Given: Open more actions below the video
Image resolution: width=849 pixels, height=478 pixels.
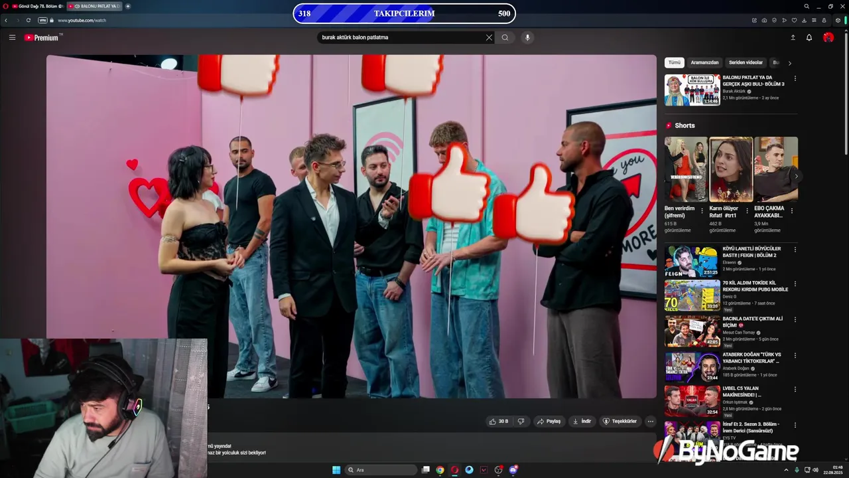Looking at the screenshot, I should 650,421.
